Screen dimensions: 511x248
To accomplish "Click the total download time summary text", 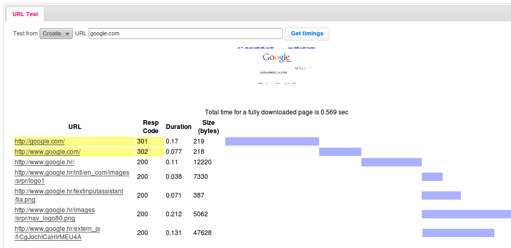I will tap(277, 112).
